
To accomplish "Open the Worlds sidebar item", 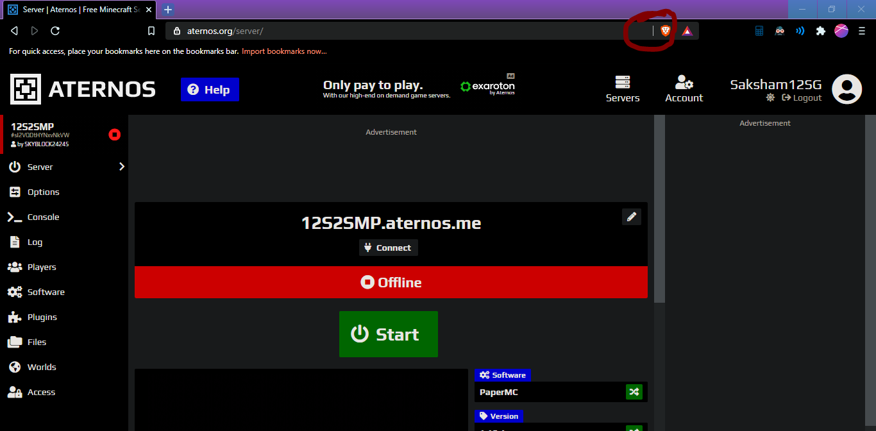I will tap(64, 367).
